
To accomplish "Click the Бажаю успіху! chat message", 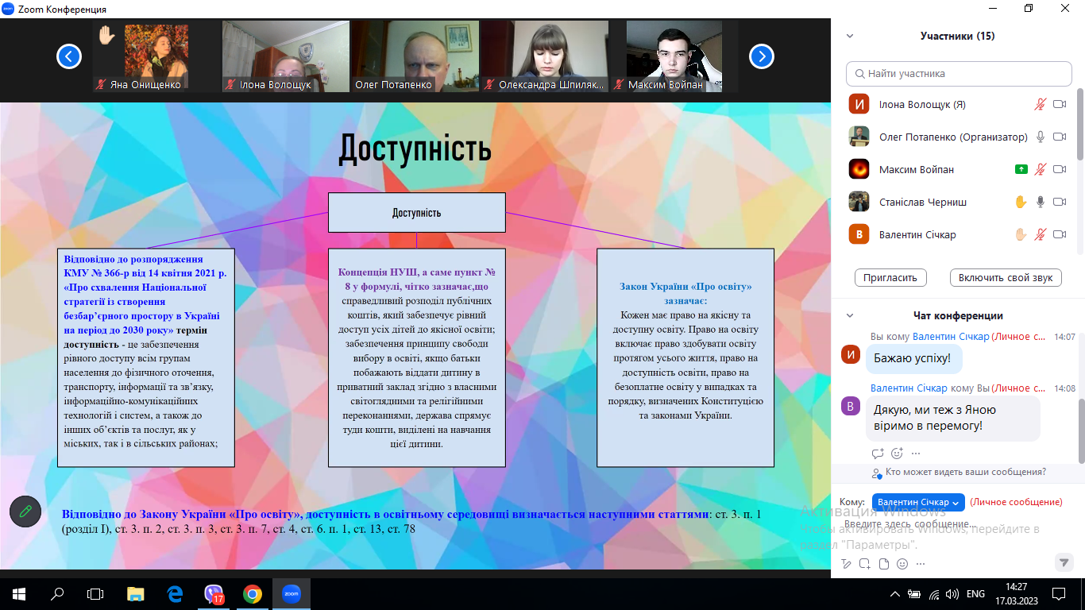I will click(913, 358).
